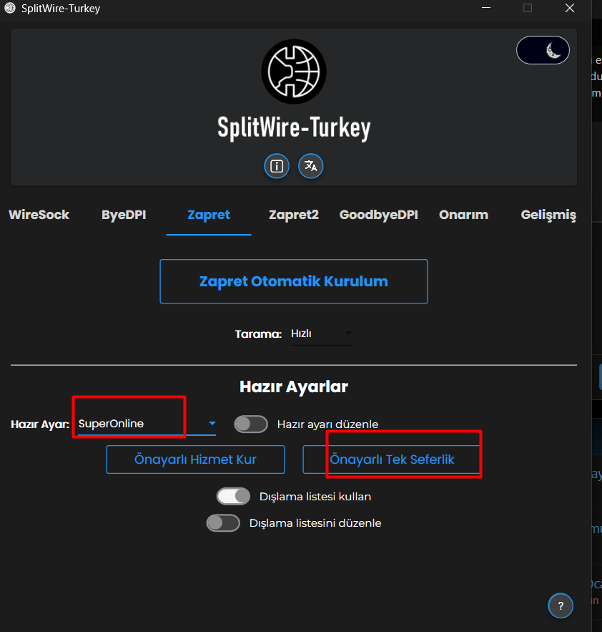The width and height of the screenshot is (602, 632).
Task: Open the Tarama Hızlı dropdown
Action: (x=321, y=334)
